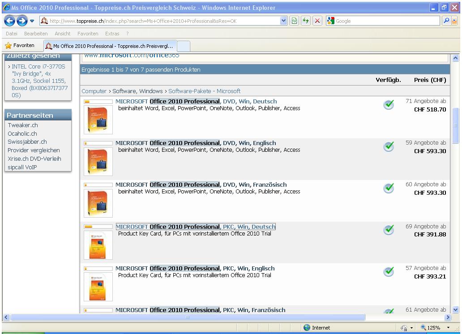
Task: Click the 57 Angebote ab text
Action: pyautogui.click(x=426, y=268)
